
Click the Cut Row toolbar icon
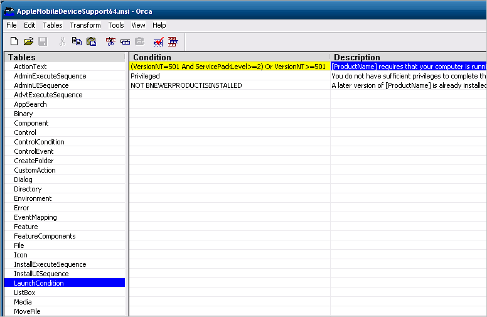click(x=110, y=41)
